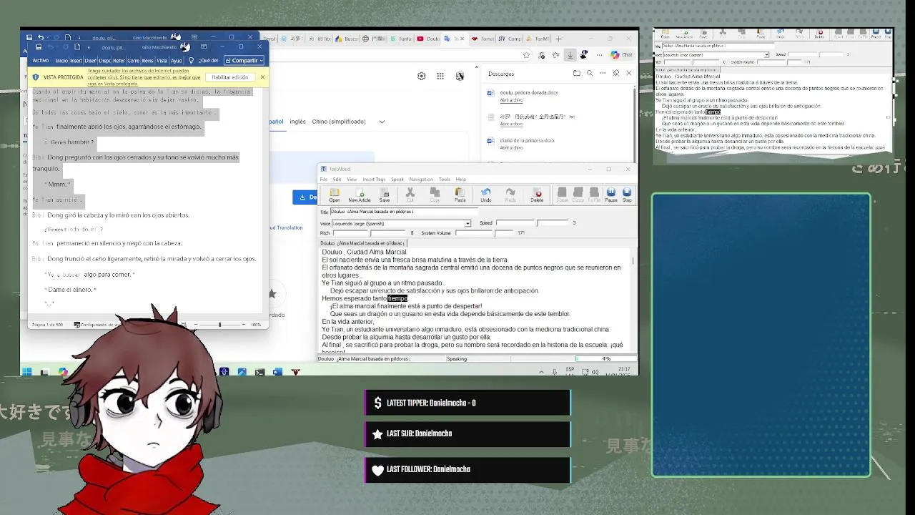Click the New Article icon in TextAloud

click(x=359, y=195)
